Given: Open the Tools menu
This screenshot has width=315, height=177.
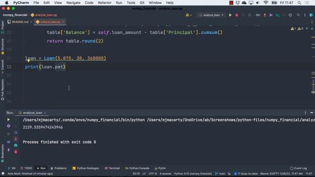Looking at the screenshot, I should (131, 3).
